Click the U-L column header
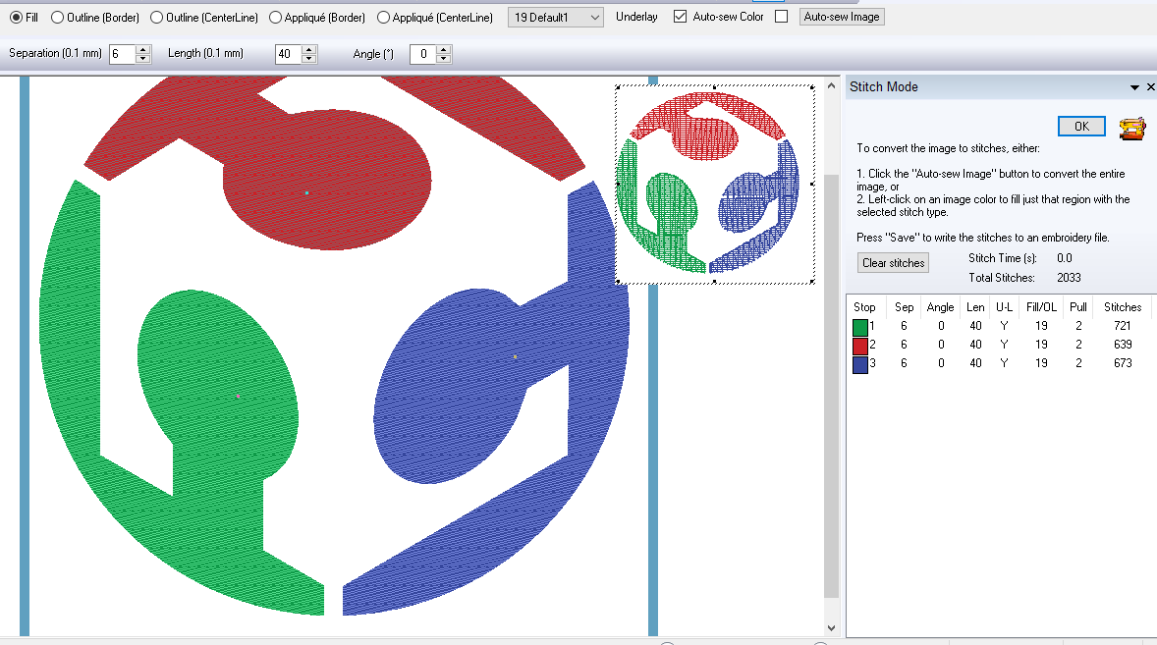This screenshot has width=1157, height=645. [x=1004, y=307]
